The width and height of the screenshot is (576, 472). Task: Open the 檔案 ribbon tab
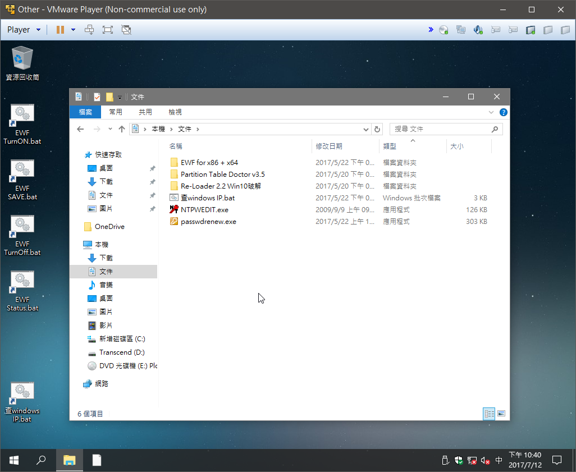[x=85, y=112]
